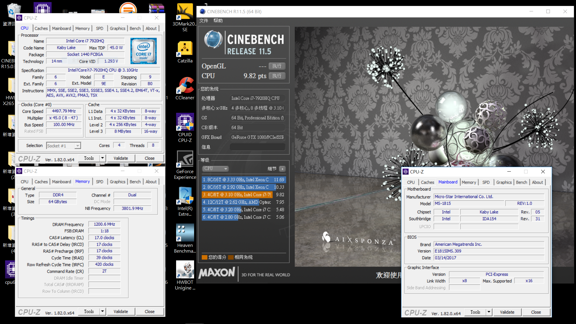576x324 pixels.
Task: Launch GeForce Experience desktop icon
Action: [185, 165]
